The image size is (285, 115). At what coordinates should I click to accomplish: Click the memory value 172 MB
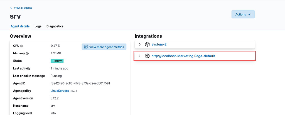coord(56,53)
